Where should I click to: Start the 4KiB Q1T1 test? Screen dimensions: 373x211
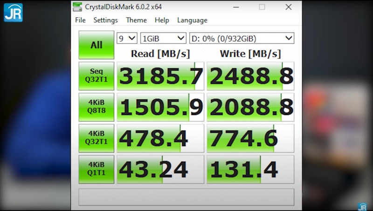(x=97, y=170)
